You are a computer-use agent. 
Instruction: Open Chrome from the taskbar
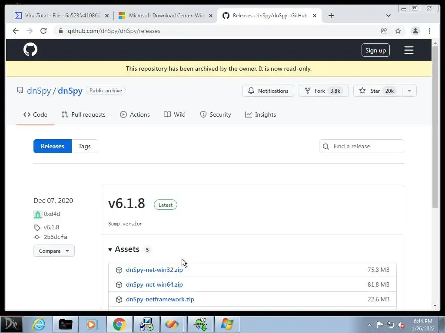tap(119, 324)
